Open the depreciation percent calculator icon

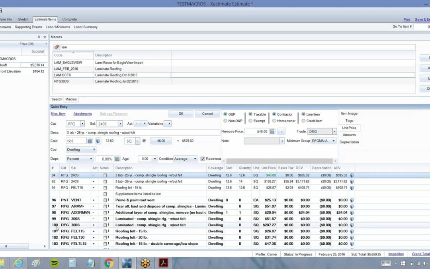[117, 159]
